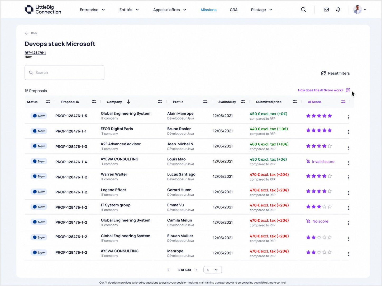Screen dimensions: 382x286
Task: Click the five-star rating for Alain Manrope
Action: [319, 116]
